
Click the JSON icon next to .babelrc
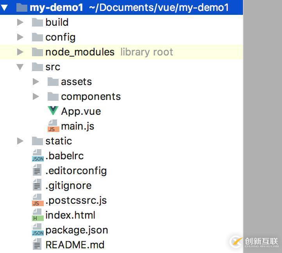(37, 156)
